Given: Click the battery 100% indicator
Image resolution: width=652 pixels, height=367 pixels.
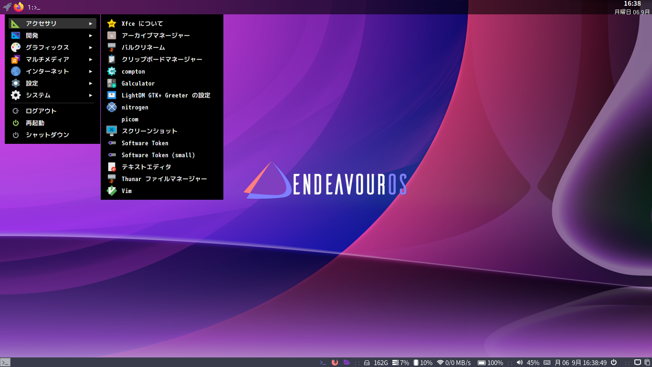Looking at the screenshot, I should [490, 363].
